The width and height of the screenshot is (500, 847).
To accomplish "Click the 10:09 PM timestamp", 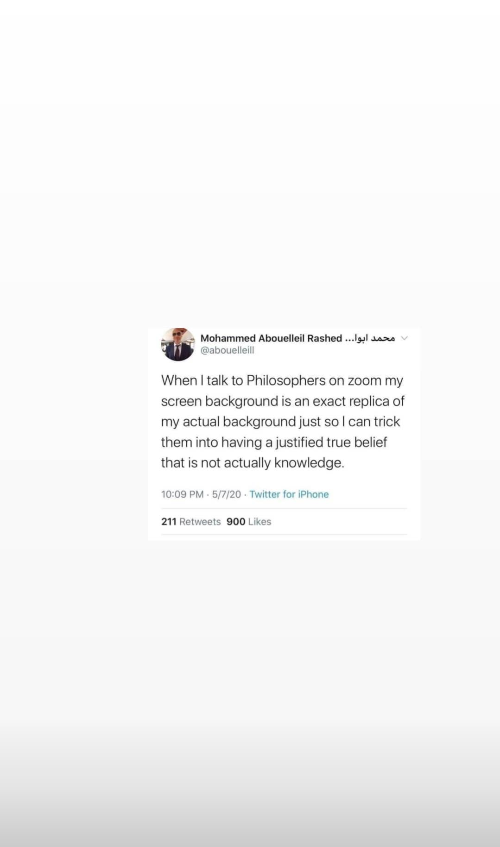I will tap(182, 494).
